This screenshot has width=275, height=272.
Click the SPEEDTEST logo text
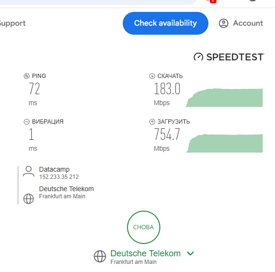tap(235, 57)
